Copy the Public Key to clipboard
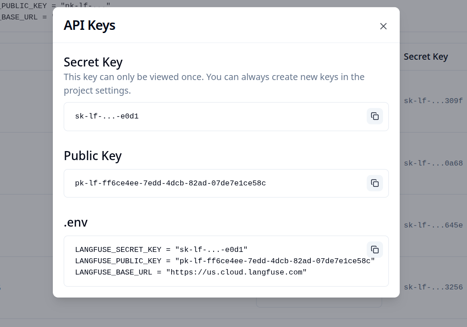Screen dimensions: 467x327 [375, 183]
